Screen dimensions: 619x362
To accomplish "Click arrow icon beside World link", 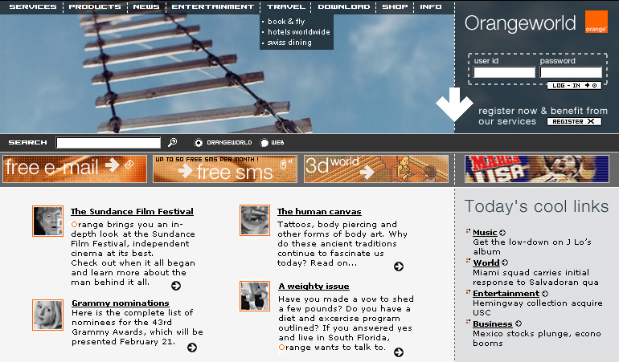I will (505, 262).
